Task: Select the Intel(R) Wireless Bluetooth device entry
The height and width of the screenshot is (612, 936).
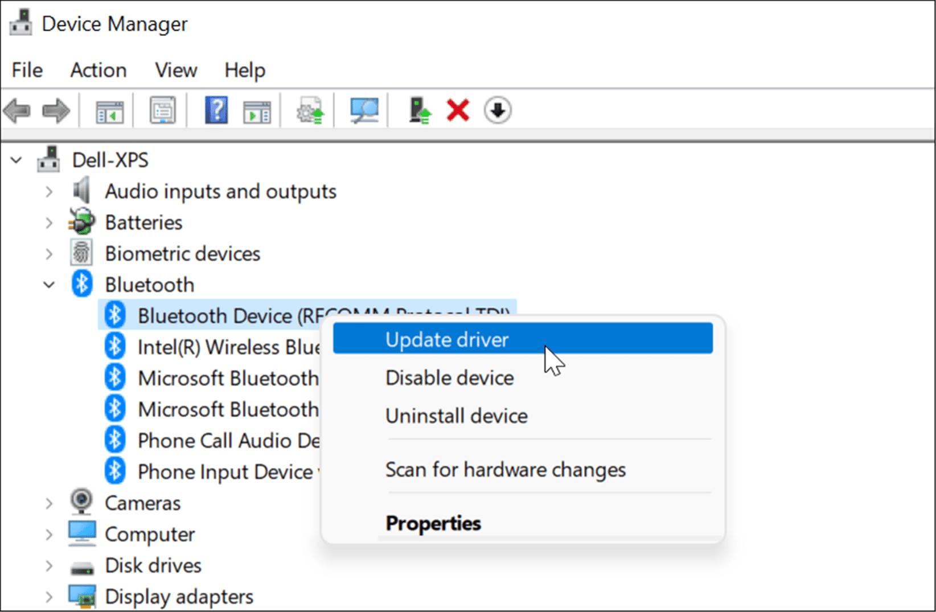Action: point(228,347)
